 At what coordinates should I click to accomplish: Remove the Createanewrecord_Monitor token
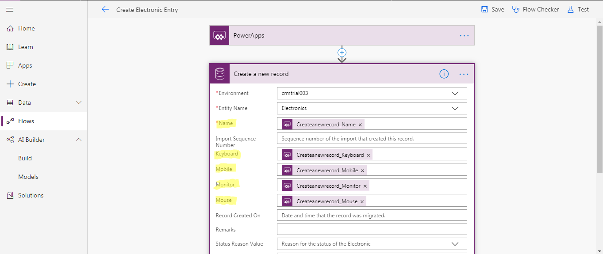pyautogui.click(x=365, y=186)
